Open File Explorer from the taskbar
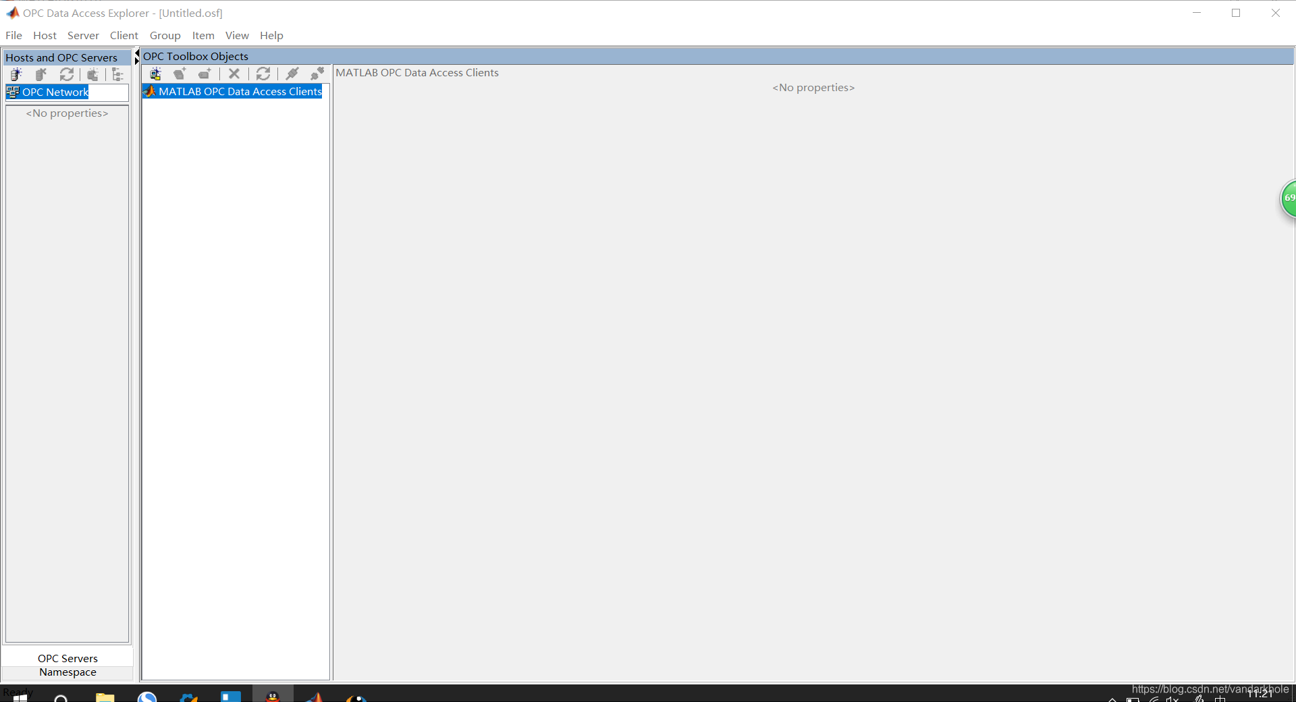The height and width of the screenshot is (702, 1296). tap(105, 697)
